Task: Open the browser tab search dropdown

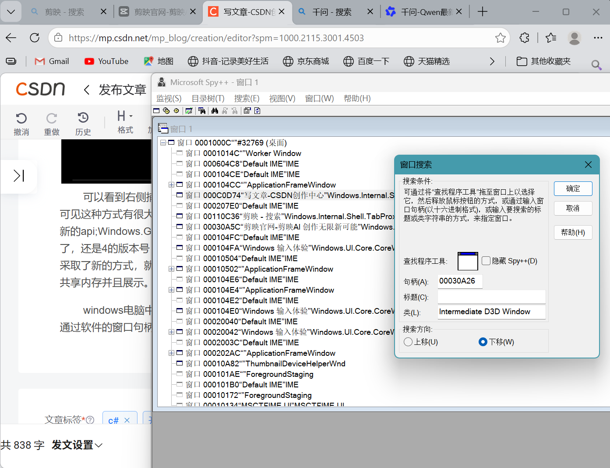Action: tap(11, 12)
